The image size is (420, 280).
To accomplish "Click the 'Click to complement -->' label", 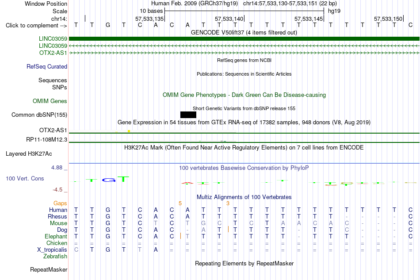I will point(36,26).
